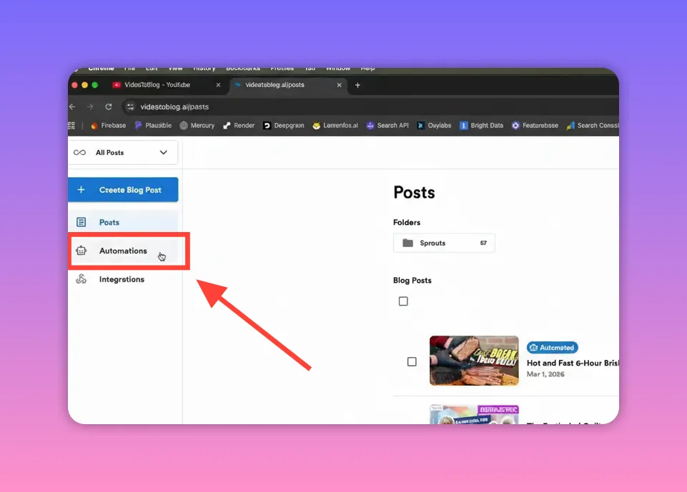Select the Hot and Fast Brisket post checkbox
This screenshot has width=687, height=492.
point(412,361)
